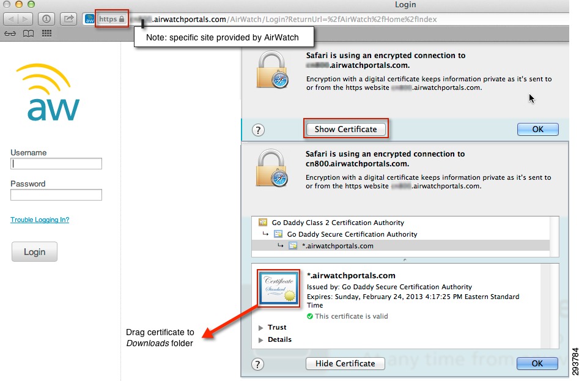
Task: Click the aw favicon in the address bar
Action: click(89, 19)
